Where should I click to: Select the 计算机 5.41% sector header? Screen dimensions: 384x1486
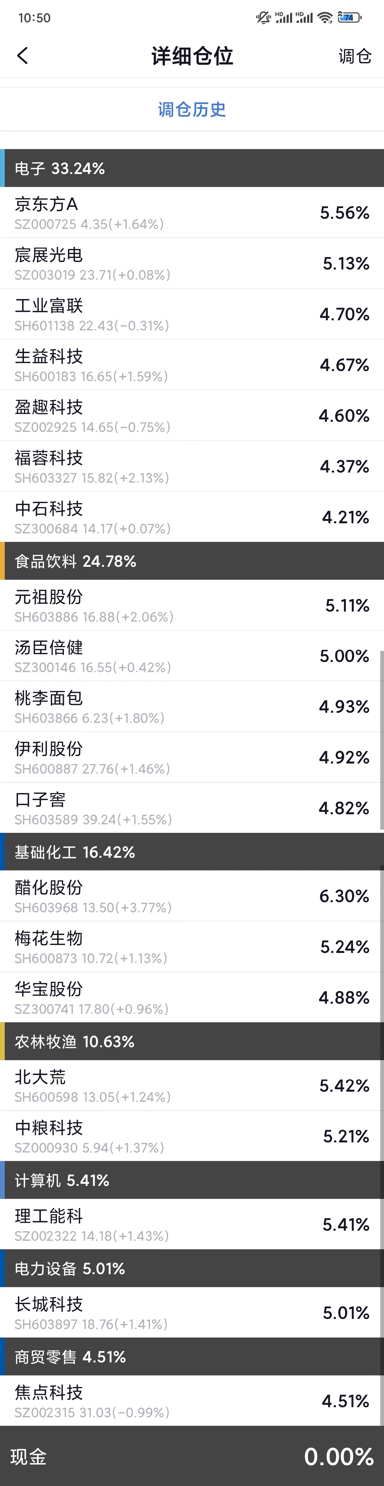(192, 1180)
